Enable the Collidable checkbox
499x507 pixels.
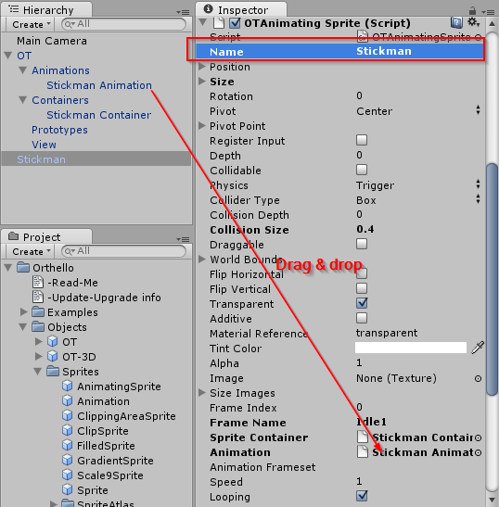tap(362, 170)
